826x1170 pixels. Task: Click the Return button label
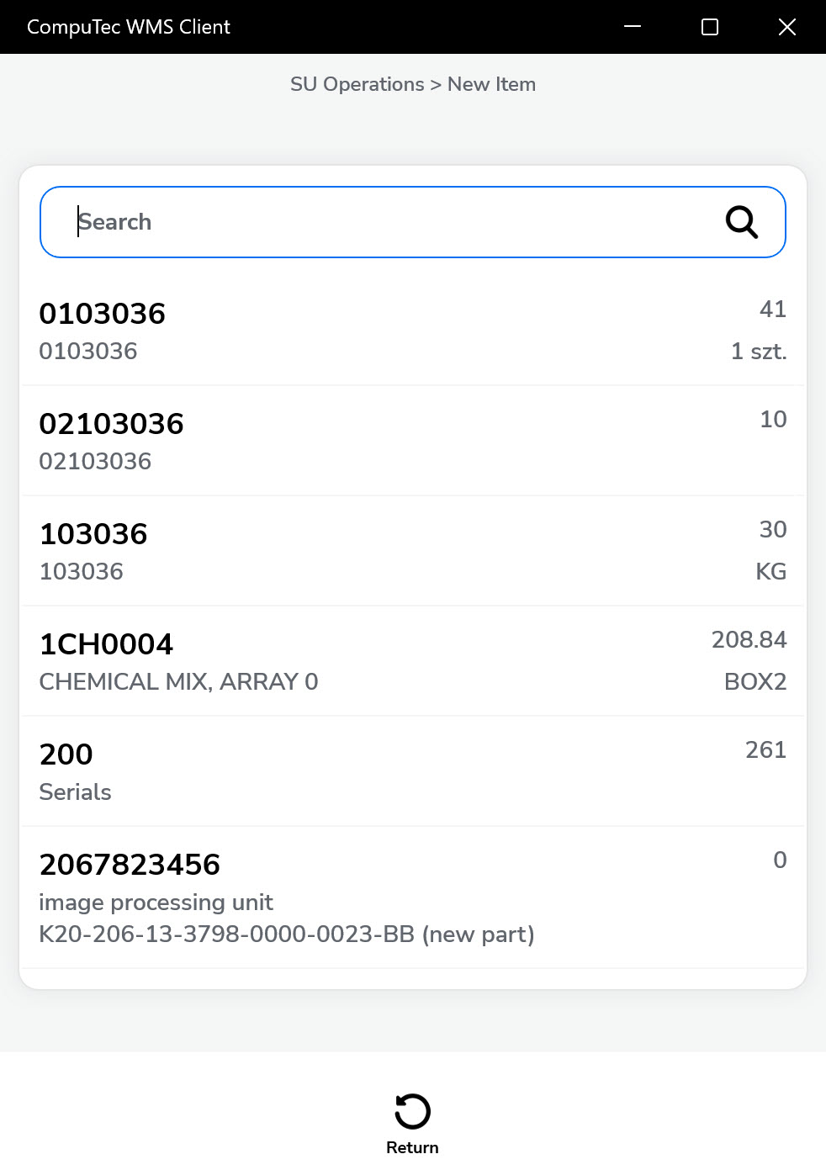coord(412,1147)
